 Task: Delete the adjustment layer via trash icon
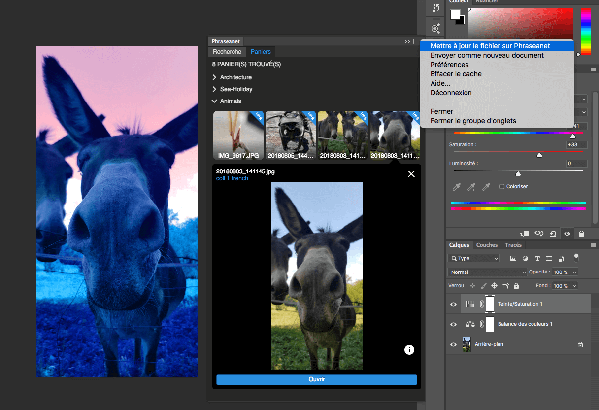[582, 233]
